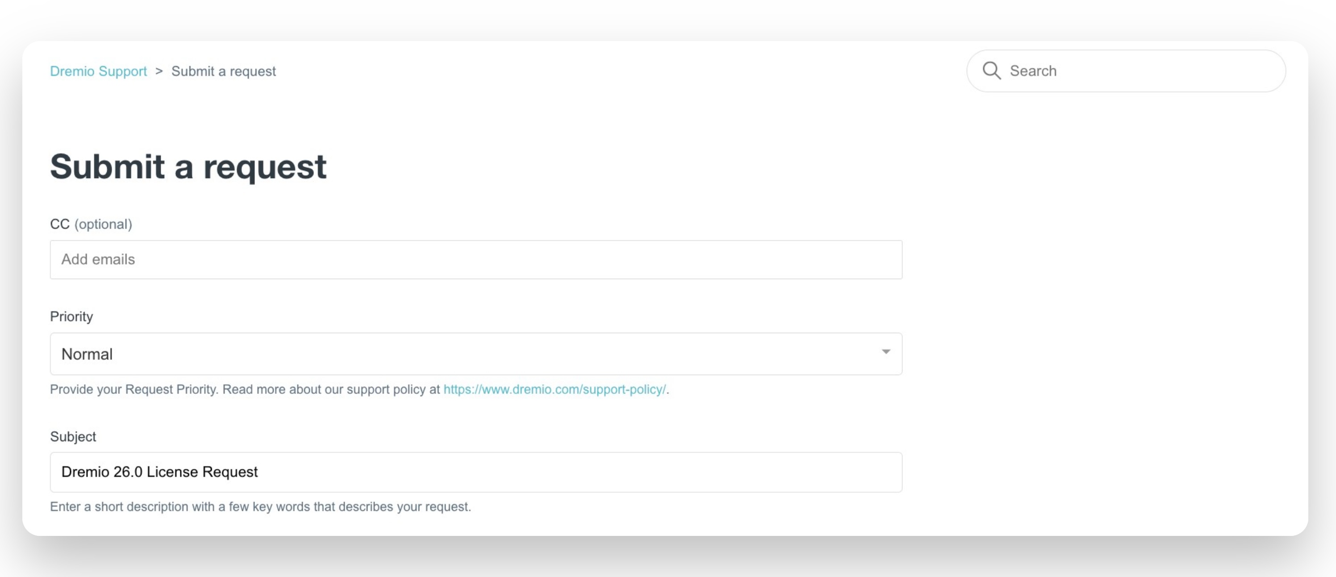Focus the 'Add emails' CC input
1336x577 pixels.
pyautogui.click(x=476, y=259)
